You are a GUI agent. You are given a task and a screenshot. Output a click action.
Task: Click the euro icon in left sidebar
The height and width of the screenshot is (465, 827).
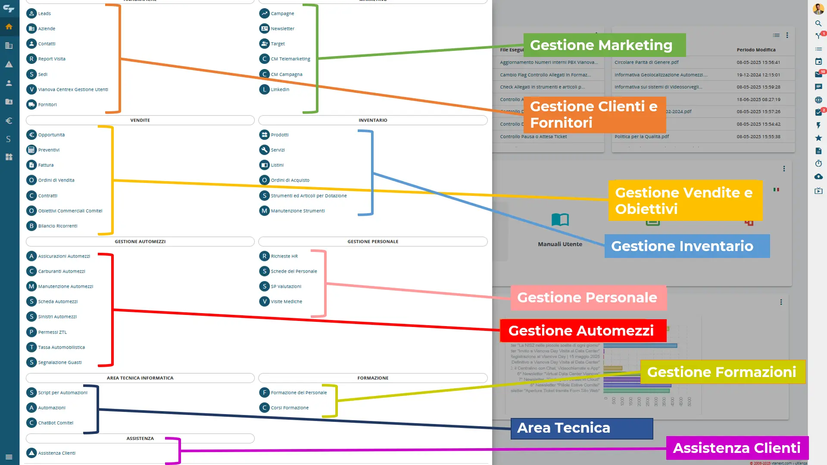[9, 121]
